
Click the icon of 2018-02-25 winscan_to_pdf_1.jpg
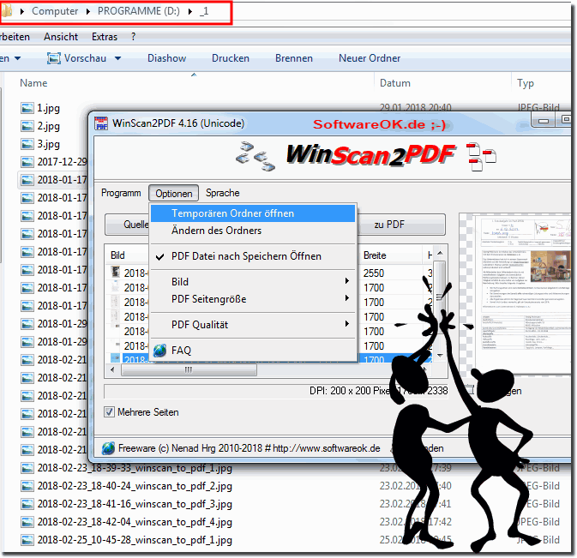point(27,540)
